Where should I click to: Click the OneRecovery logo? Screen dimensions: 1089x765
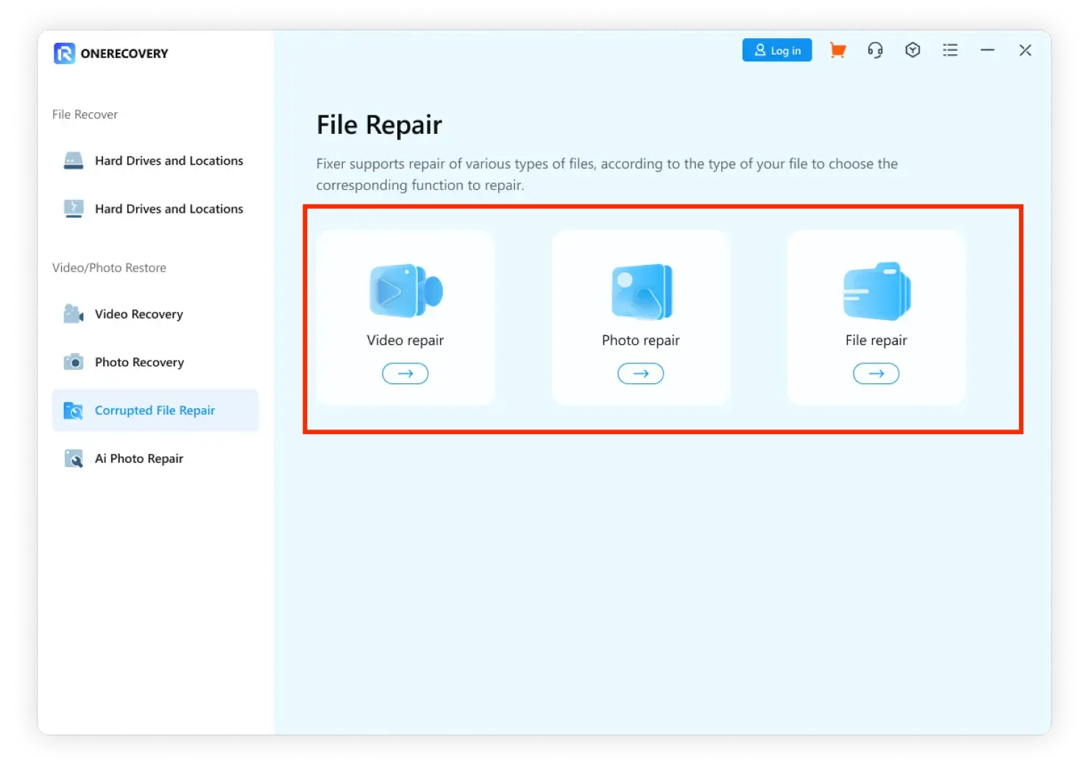tap(110, 54)
